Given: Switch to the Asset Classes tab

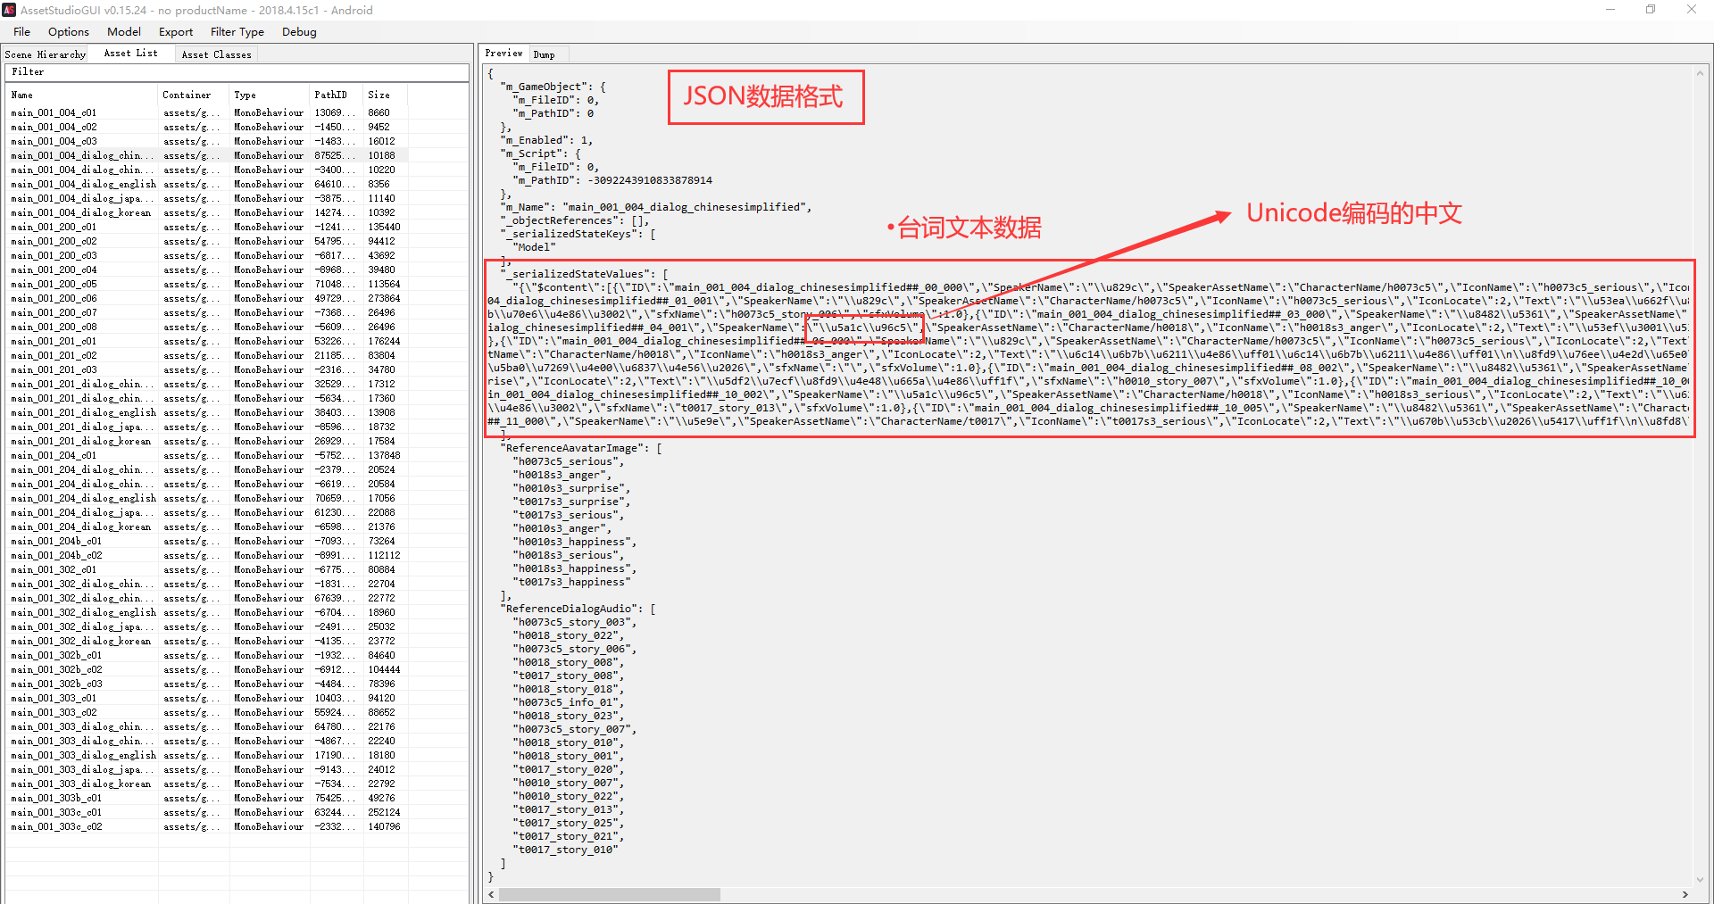Looking at the screenshot, I should [x=217, y=54].
